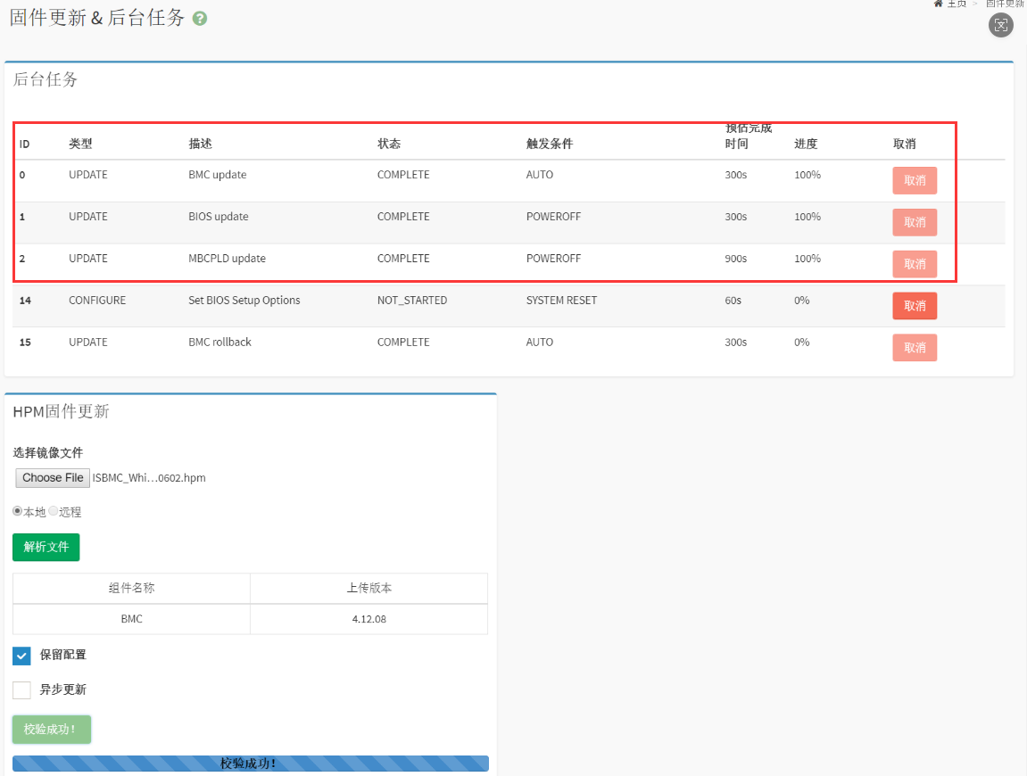Click 取消 for the BIOS update row
This screenshot has width=1027, height=776.
click(x=915, y=222)
